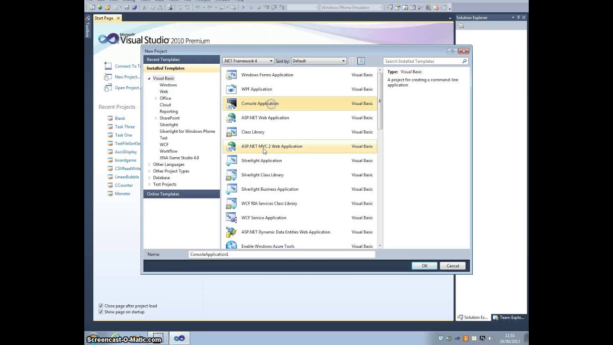Open the Online Templates section
Viewport: 613px width, 345px height.
182,194
